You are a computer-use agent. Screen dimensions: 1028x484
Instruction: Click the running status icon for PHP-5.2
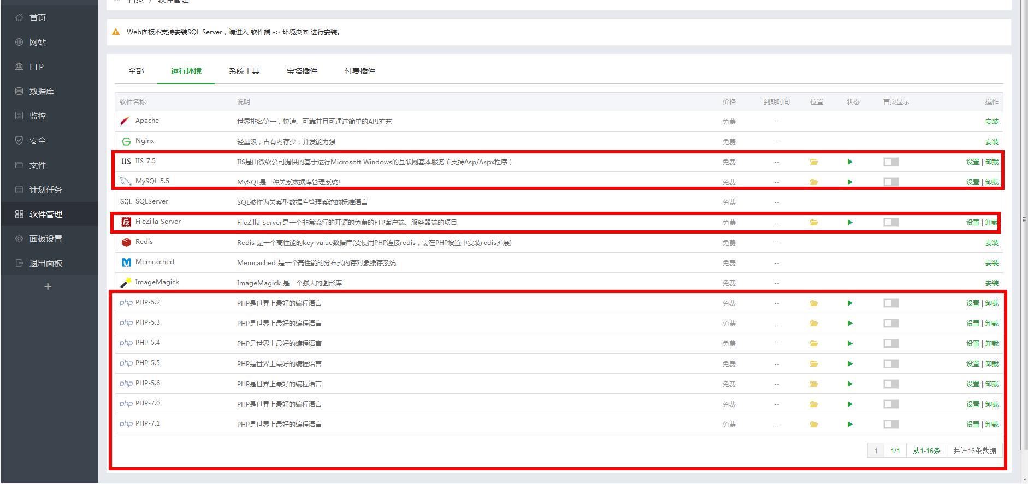point(850,303)
